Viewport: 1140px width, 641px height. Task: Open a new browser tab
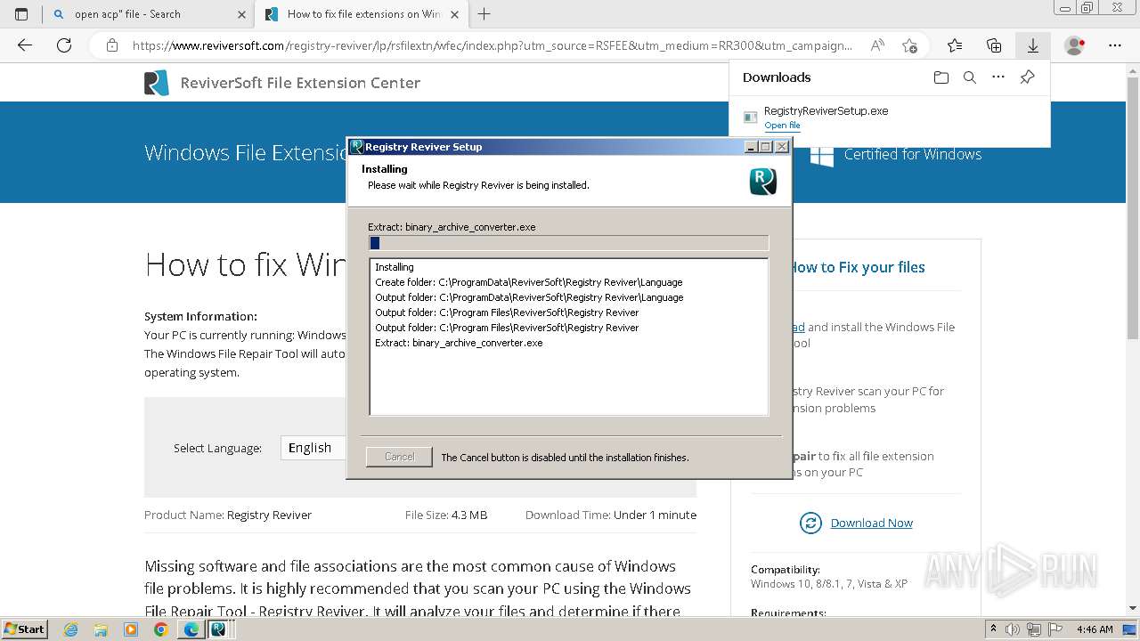click(x=484, y=14)
